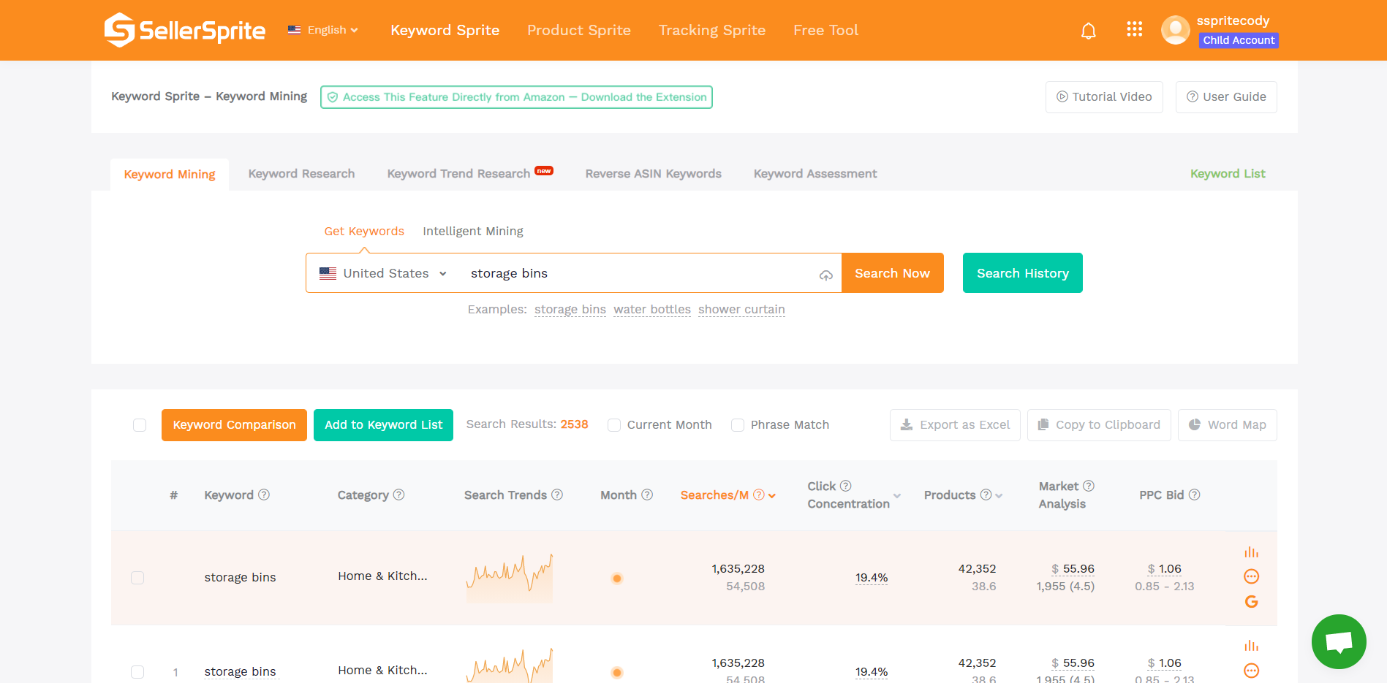Use the 'water bottles' example keyword
This screenshot has width=1387, height=683.
(652, 310)
